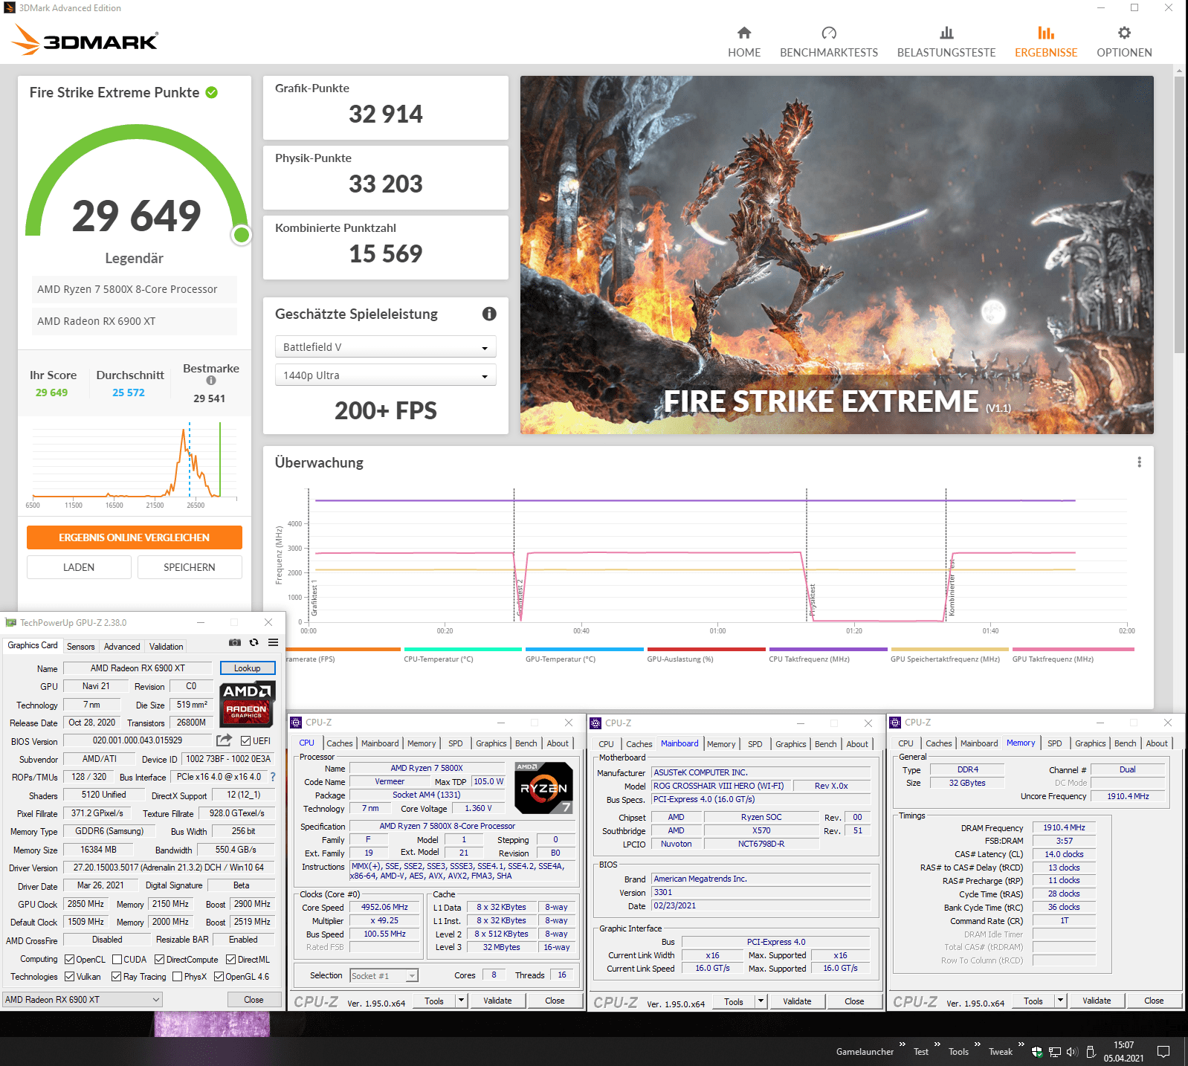Take a screenshot with GPU-Z camera icon
This screenshot has height=1066, width=1188.
pos(235,642)
